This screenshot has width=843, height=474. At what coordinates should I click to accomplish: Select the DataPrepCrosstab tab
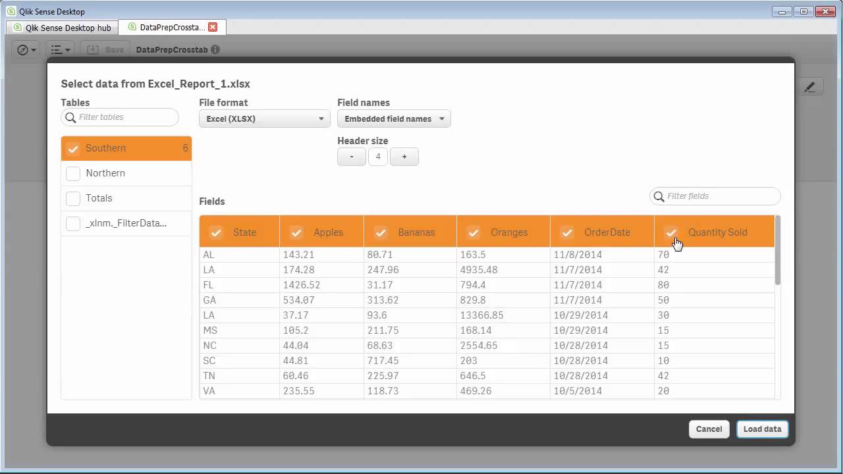(x=173, y=27)
